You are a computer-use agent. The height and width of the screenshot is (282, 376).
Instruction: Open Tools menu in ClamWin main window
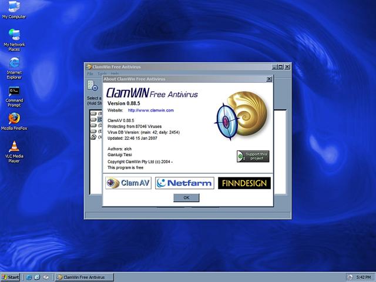[x=100, y=74]
